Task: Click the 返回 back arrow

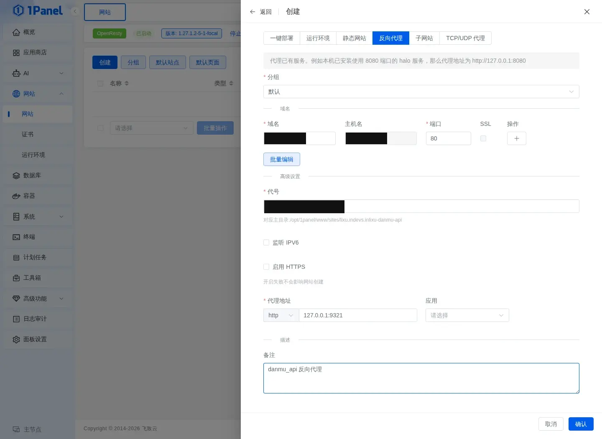Action: (253, 12)
